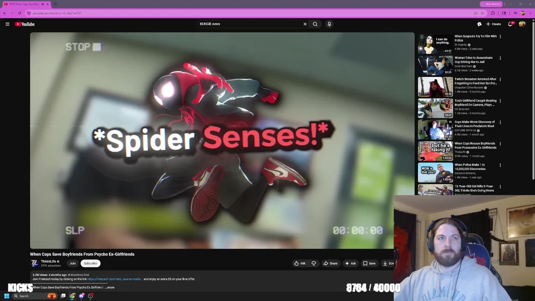Open the ThisIsLife channel name
535x301 pixels.
pos(48,261)
